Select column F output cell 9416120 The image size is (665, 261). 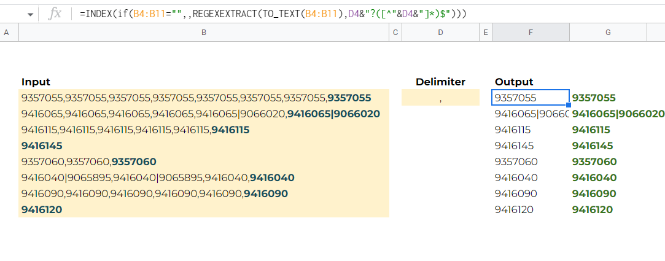pyautogui.click(x=530, y=209)
